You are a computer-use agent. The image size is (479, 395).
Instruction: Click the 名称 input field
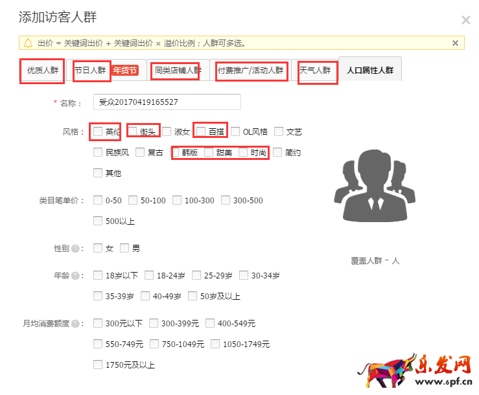pyautogui.click(x=167, y=102)
